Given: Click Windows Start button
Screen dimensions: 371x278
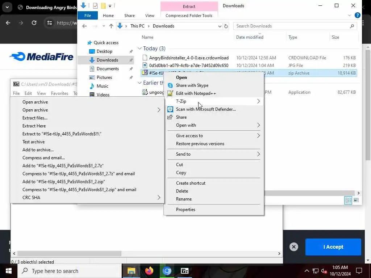Looking at the screenshot, I should (x=9, y=271).
